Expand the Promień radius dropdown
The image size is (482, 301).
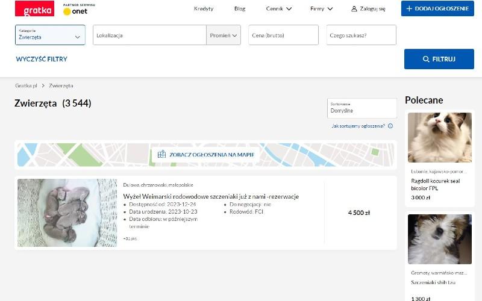(x=224, y=36)
